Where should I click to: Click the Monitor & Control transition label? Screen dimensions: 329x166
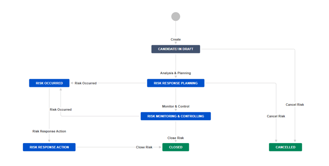pyautogui.click(x=175, y=107)
